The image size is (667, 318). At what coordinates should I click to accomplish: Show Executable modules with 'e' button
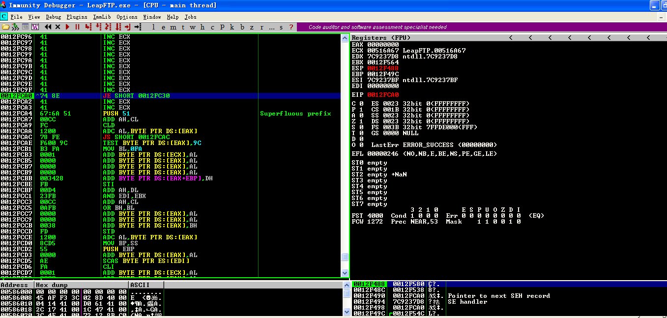[163, 27]
